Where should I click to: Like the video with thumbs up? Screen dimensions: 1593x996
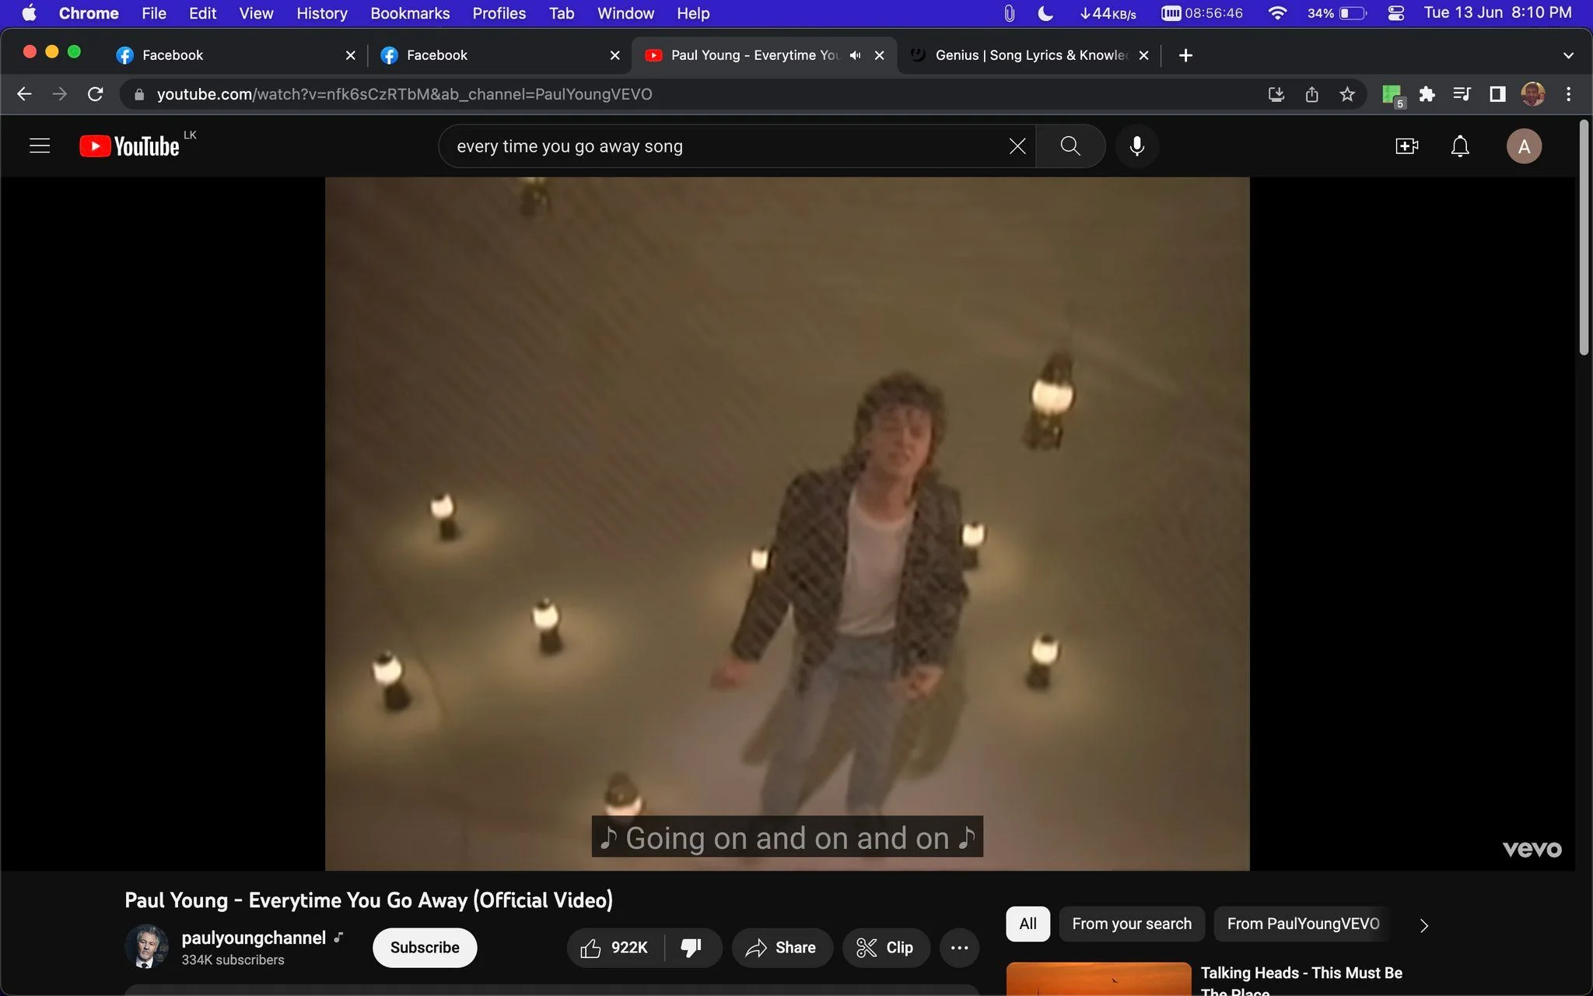(614, 948)
